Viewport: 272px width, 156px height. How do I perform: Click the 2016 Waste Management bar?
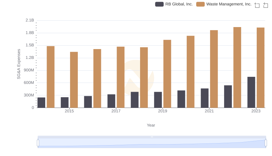tap(97, 79)
